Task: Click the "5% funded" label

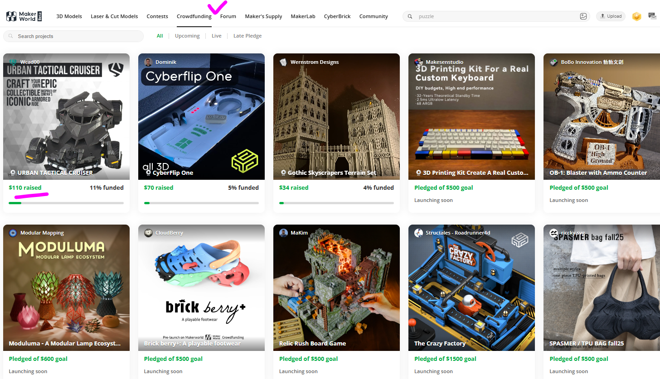Action: pyautogui.click(x=243, y=187)
